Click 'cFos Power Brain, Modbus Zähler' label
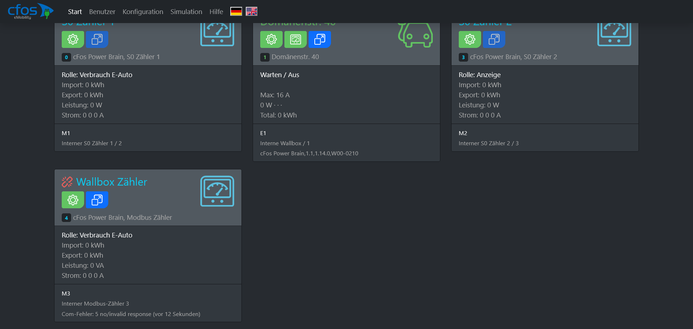 coord(123,217)
